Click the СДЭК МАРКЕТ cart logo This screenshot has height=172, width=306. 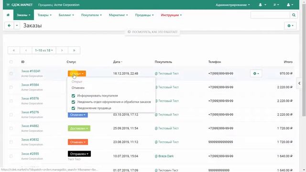(20, 5)
